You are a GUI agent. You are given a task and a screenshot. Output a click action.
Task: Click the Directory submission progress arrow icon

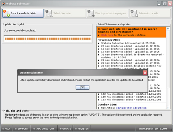(91, 13)
